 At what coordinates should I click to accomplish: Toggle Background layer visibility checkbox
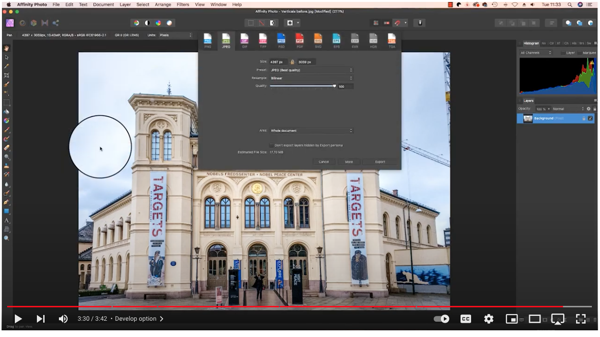[x=590, y=118]
